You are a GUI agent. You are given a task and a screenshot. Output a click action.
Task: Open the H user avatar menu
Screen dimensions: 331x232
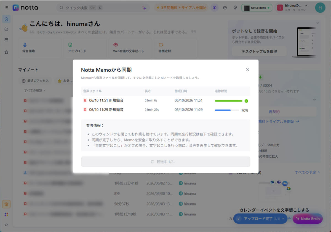pyautogui.click(x=320, y=8)
